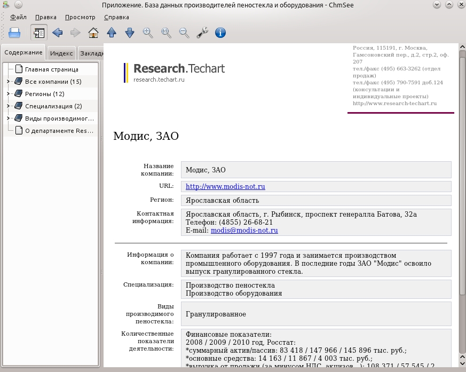Open the Правка menu

46,17
